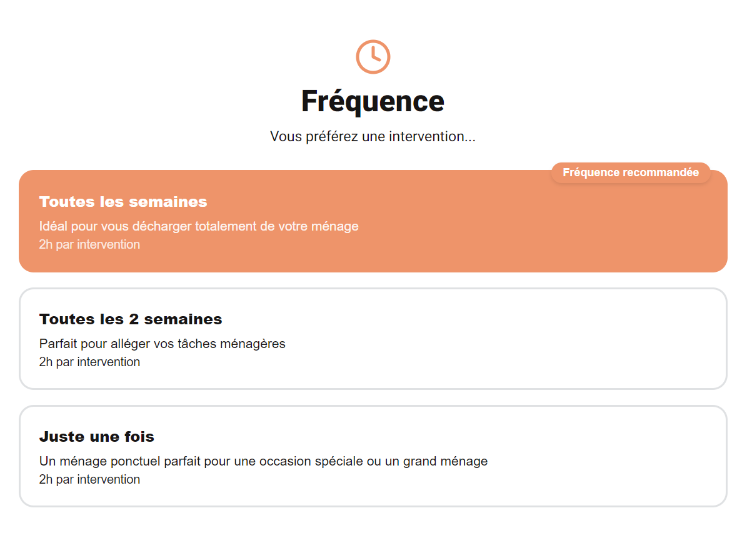Click text Idéal pour vous décharger totalement
The width and height of the screenshot is (752, 543).
click(199, 226)
